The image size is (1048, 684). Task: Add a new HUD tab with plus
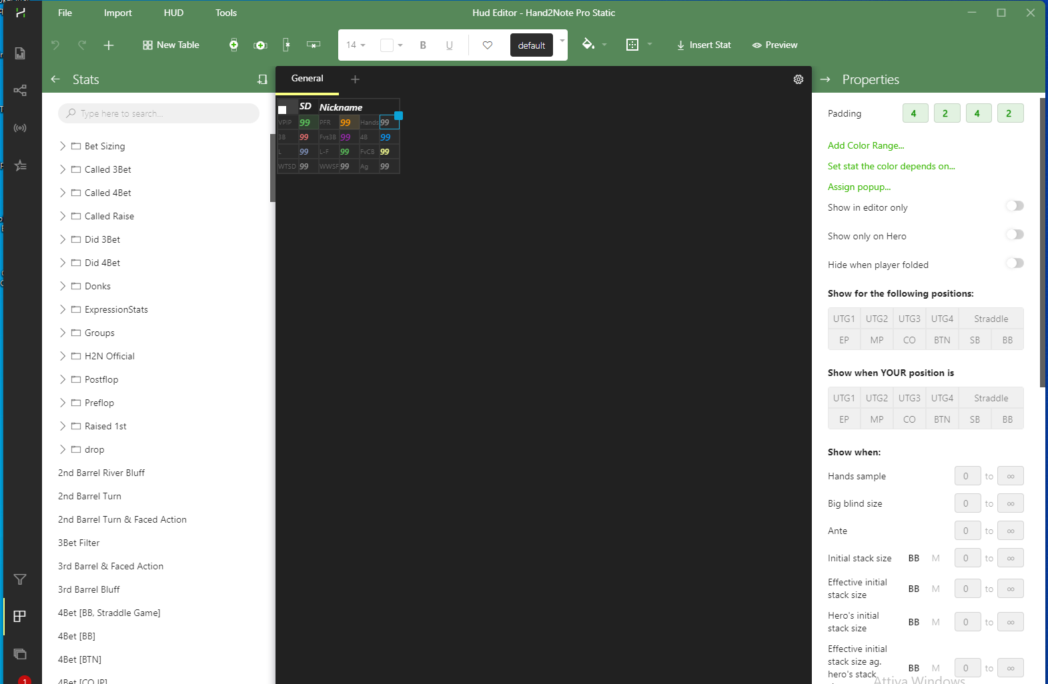[355, 79]
